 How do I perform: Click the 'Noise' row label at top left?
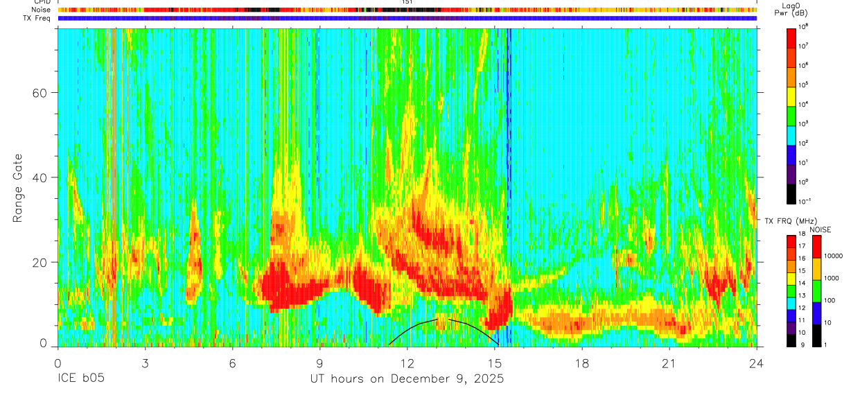coord(41,10)
